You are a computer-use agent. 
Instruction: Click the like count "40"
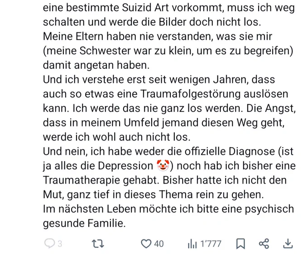tap(159, 244)
